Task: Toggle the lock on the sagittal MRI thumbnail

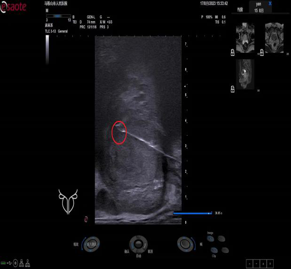Action: (x=233, y=88)
